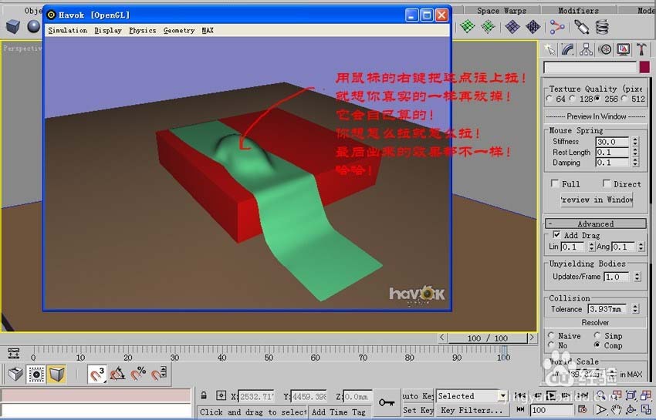Open the Simulation menu in Havok window

(67, 31)
